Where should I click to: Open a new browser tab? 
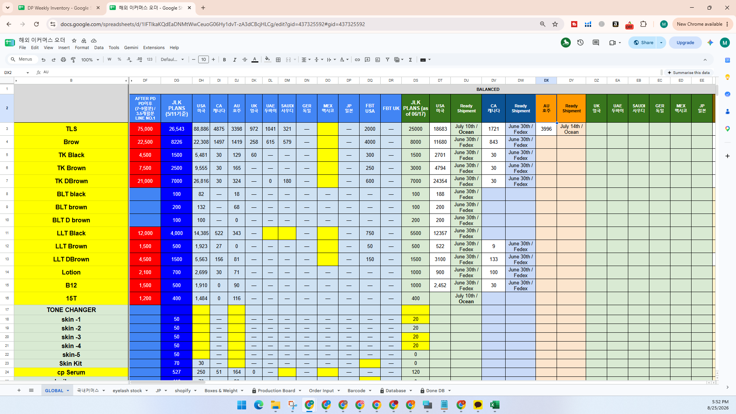pyautogui.click(x=203, y=8)
